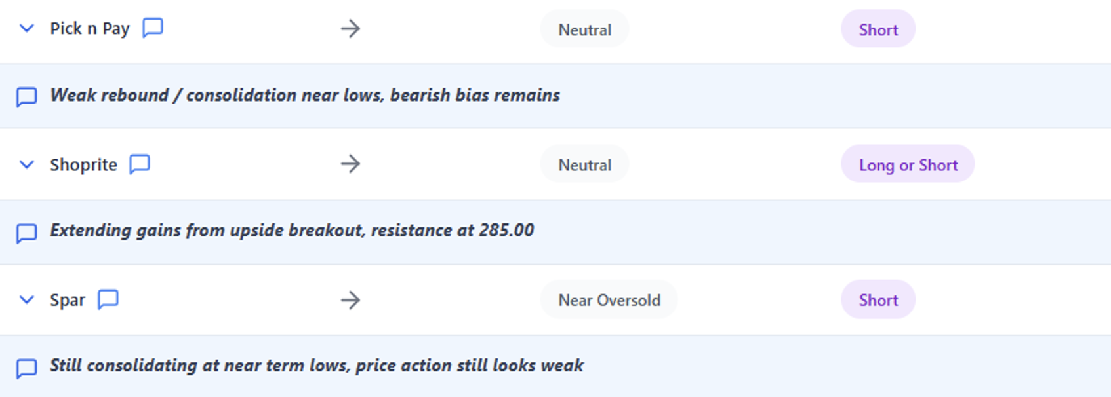Click the Neutral tag in Pick n Pay row

pos(584,29)
